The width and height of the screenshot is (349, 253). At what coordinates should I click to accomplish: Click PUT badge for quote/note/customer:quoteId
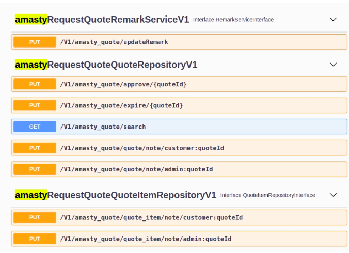(35, 148)
